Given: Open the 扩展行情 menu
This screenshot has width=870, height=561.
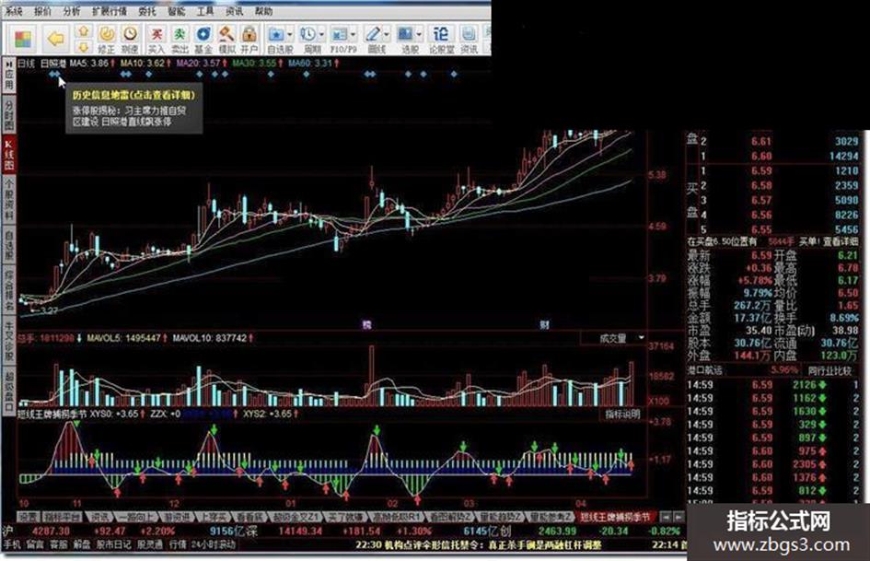Looking at the screenshot, I should tap(110, 11).
